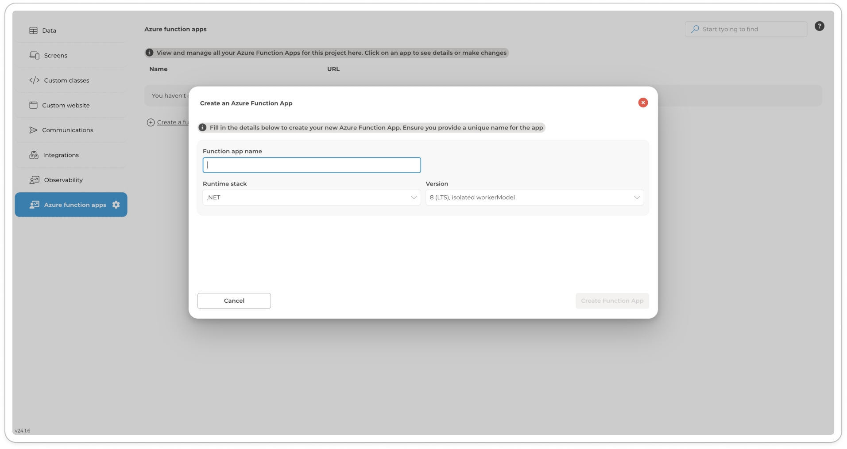Click the help question mark icon

click(819, 27)
